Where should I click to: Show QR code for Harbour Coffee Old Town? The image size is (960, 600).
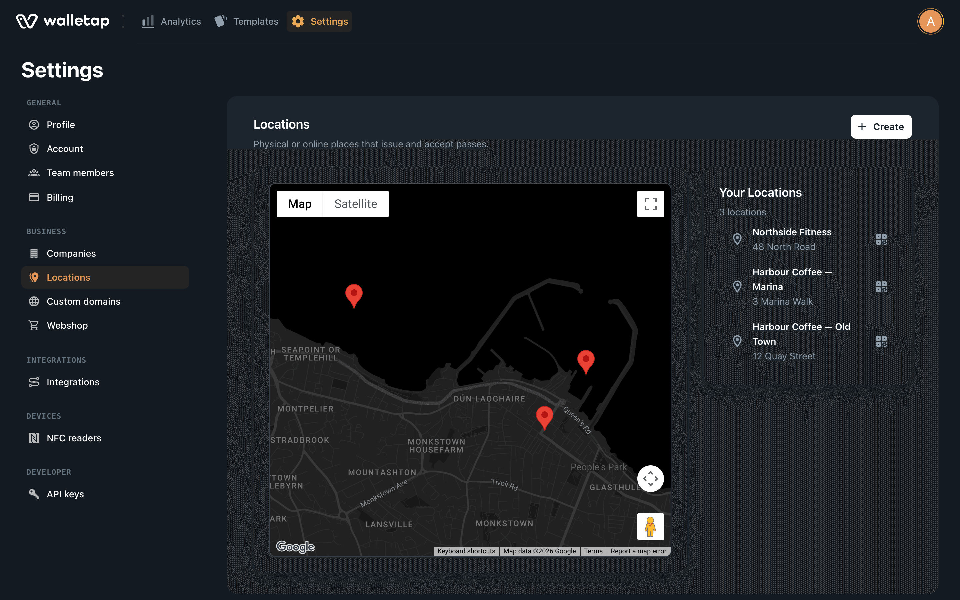click(881, 341)
